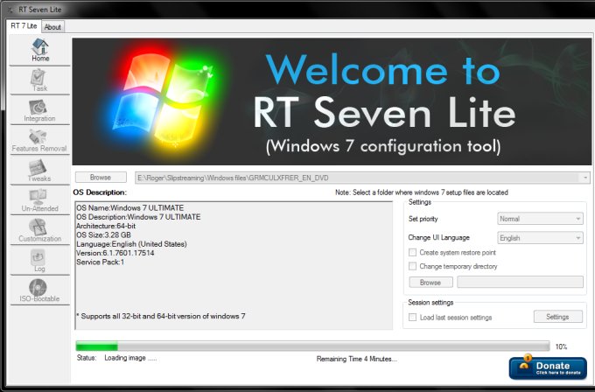The width and height of the screenshot is (595, 392).
Task: Show the Log section
Action: point(40,261)
